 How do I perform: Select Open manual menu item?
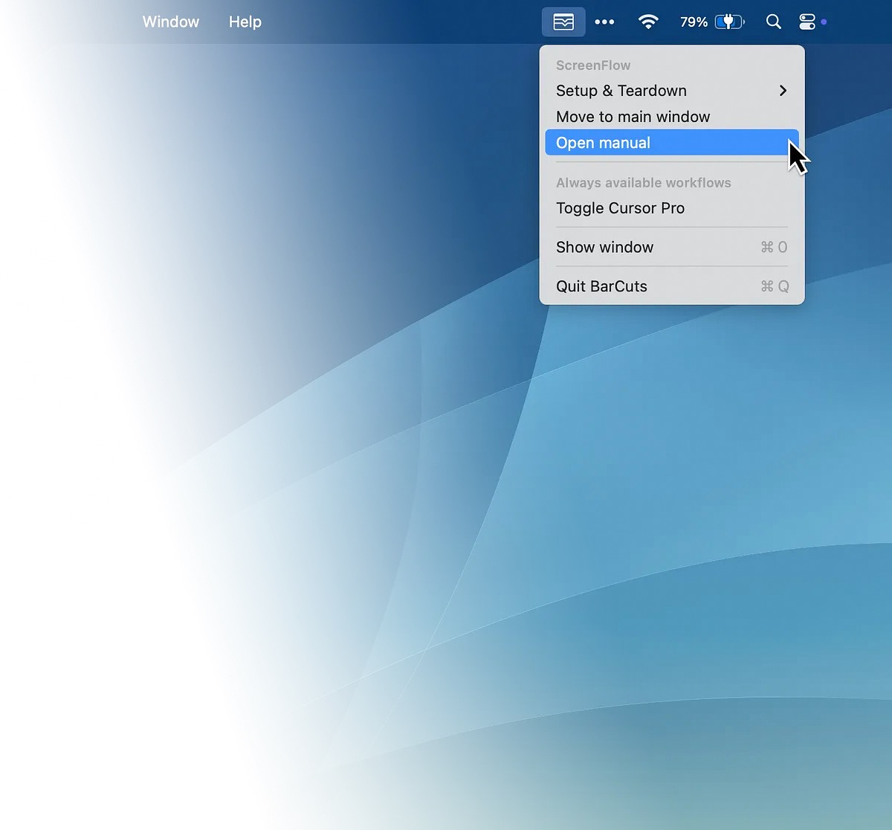click(x=672, y=143)
